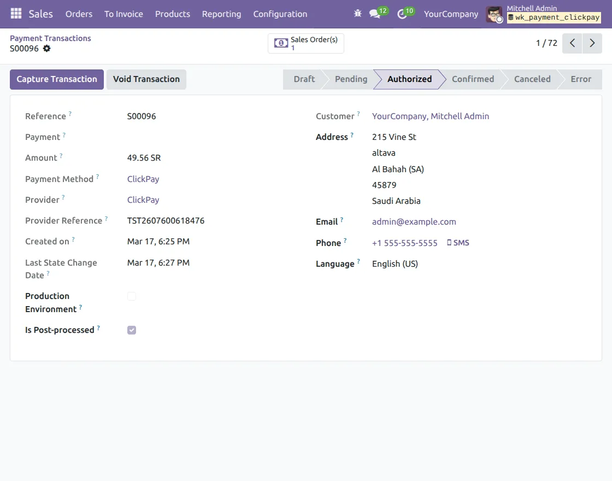Show help tooltip for Phone field
This screenshot has width=612, height=481.
(x=345, y=241)
